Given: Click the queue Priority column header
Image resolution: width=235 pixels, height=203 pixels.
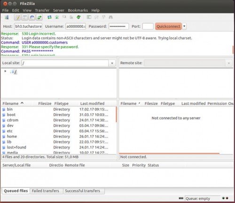Looking at the screenshot, I should [x=139, y=165].
